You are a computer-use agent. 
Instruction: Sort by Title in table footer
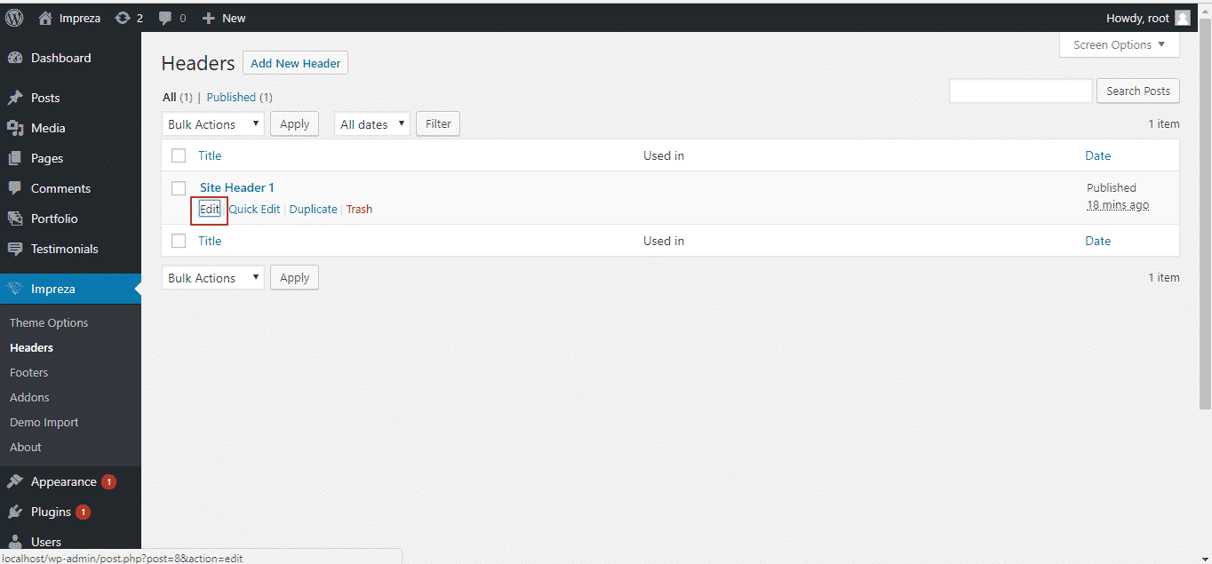pyautogui.click(x=210, y=241)
